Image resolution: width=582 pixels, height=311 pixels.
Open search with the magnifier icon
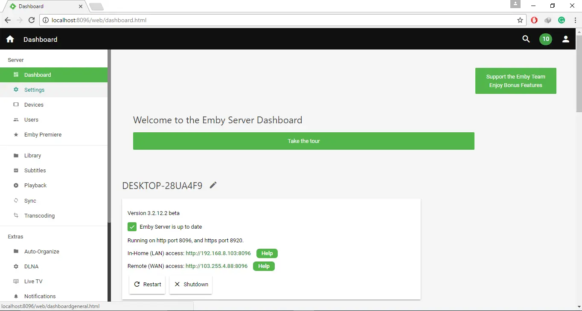pos(526,39)
